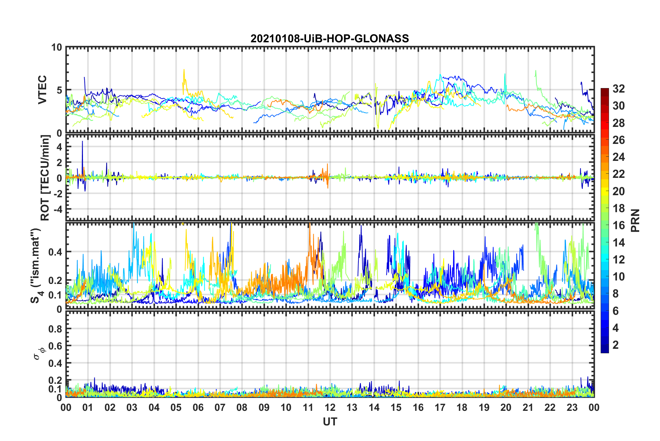Image resolution: width=660 pixels, height=441 pixels.
Task: Select the UT axis tick label 19
Action: coord(484,407)
